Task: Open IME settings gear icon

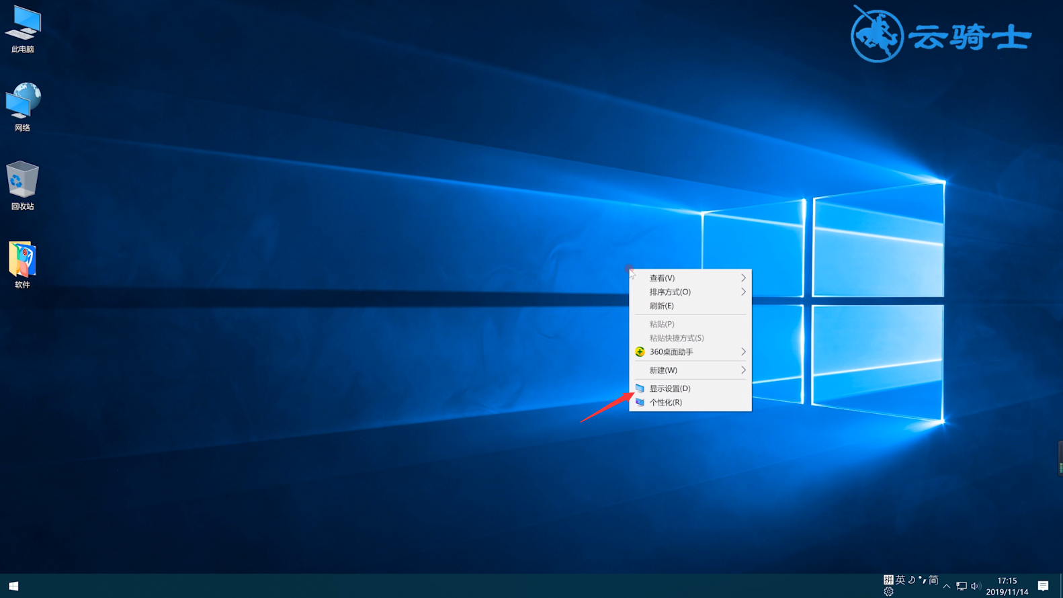Action: pos(888,592)
